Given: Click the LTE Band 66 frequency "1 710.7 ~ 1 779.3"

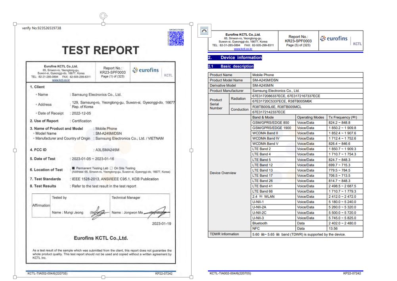Looking at the screenshot, I should [x=342, y=191].
